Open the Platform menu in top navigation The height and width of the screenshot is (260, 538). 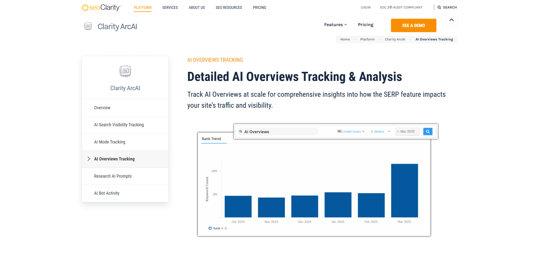143,8
